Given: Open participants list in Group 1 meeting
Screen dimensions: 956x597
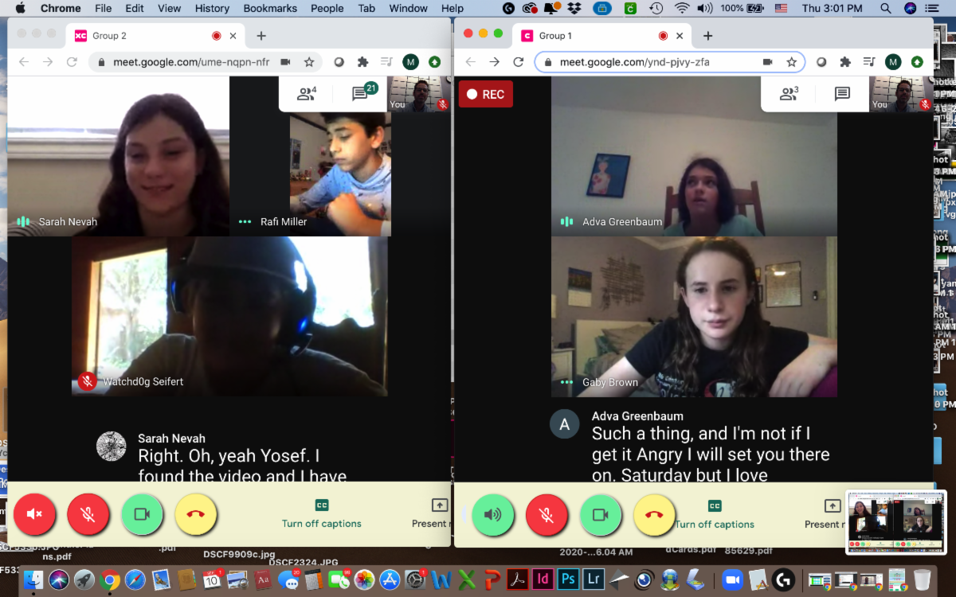Looking at the screenshot, I should click(789, 94).
